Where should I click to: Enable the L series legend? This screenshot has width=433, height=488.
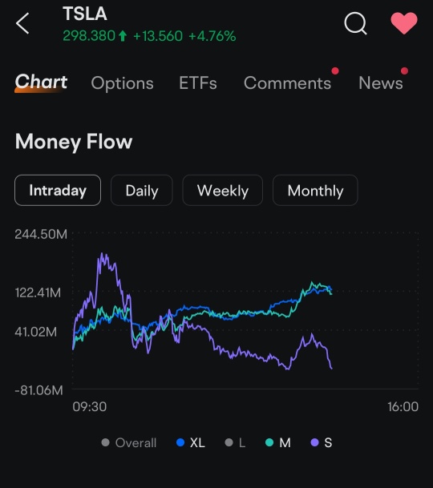click(235, 442)
